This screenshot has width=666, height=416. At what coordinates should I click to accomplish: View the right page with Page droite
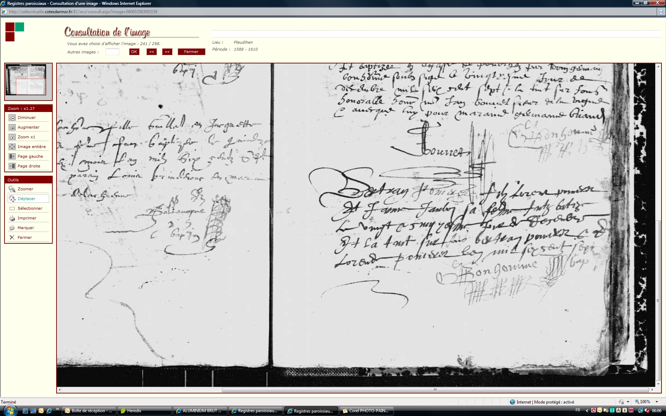pos(12,166)
